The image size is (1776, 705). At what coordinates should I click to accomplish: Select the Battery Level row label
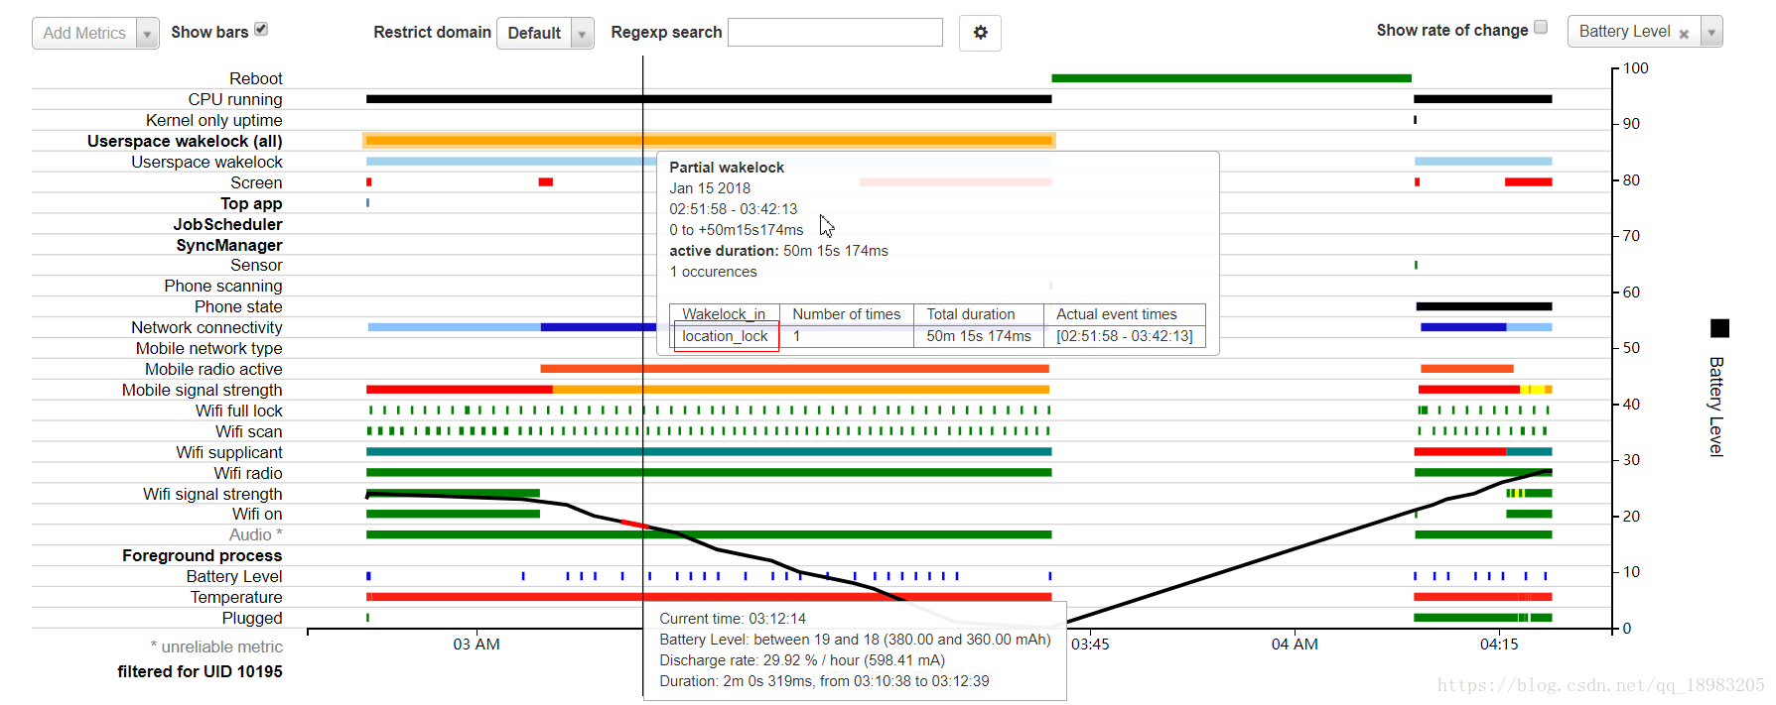coord(234,576)
